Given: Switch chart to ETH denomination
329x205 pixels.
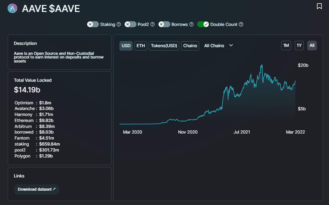Looking at the screenshot, I should coord(140,46).
